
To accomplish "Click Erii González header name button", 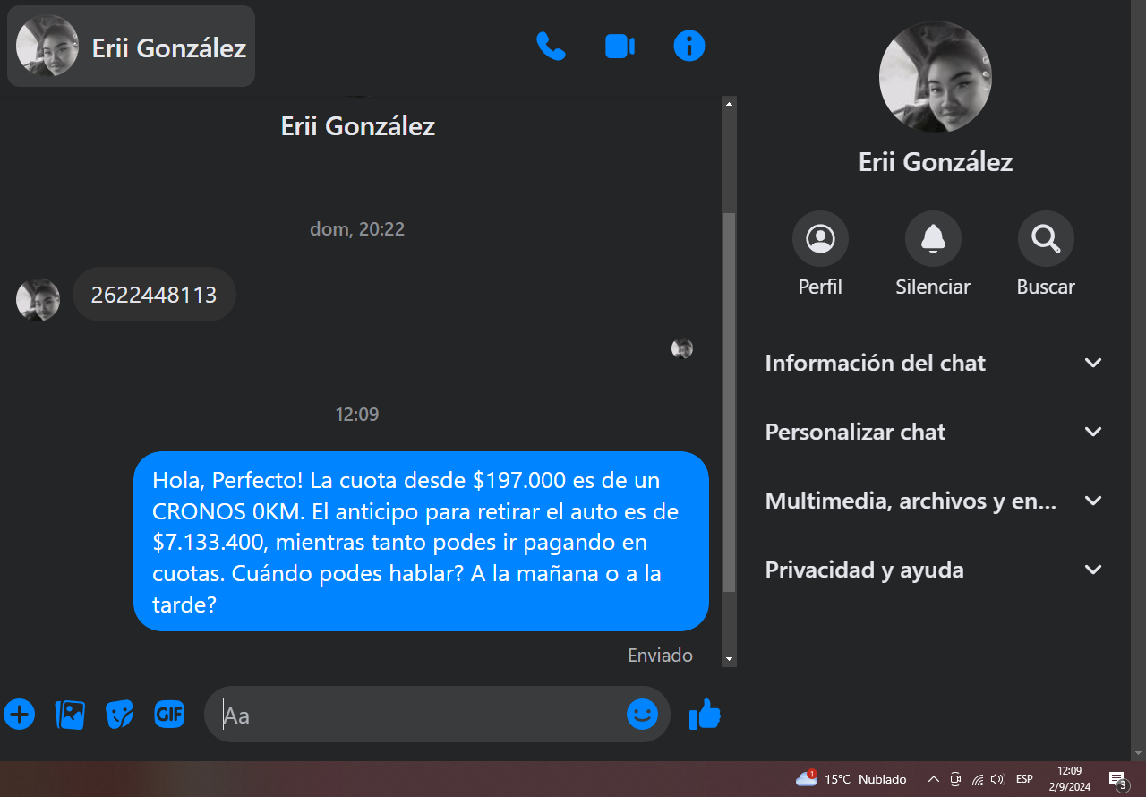I will tap(132, 47).
